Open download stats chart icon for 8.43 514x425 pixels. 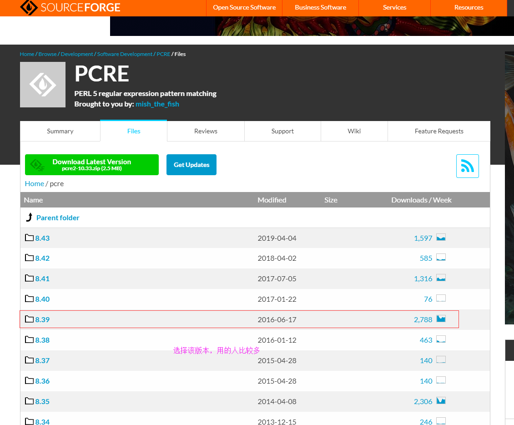pyautogui.click(x=441, y=238)
